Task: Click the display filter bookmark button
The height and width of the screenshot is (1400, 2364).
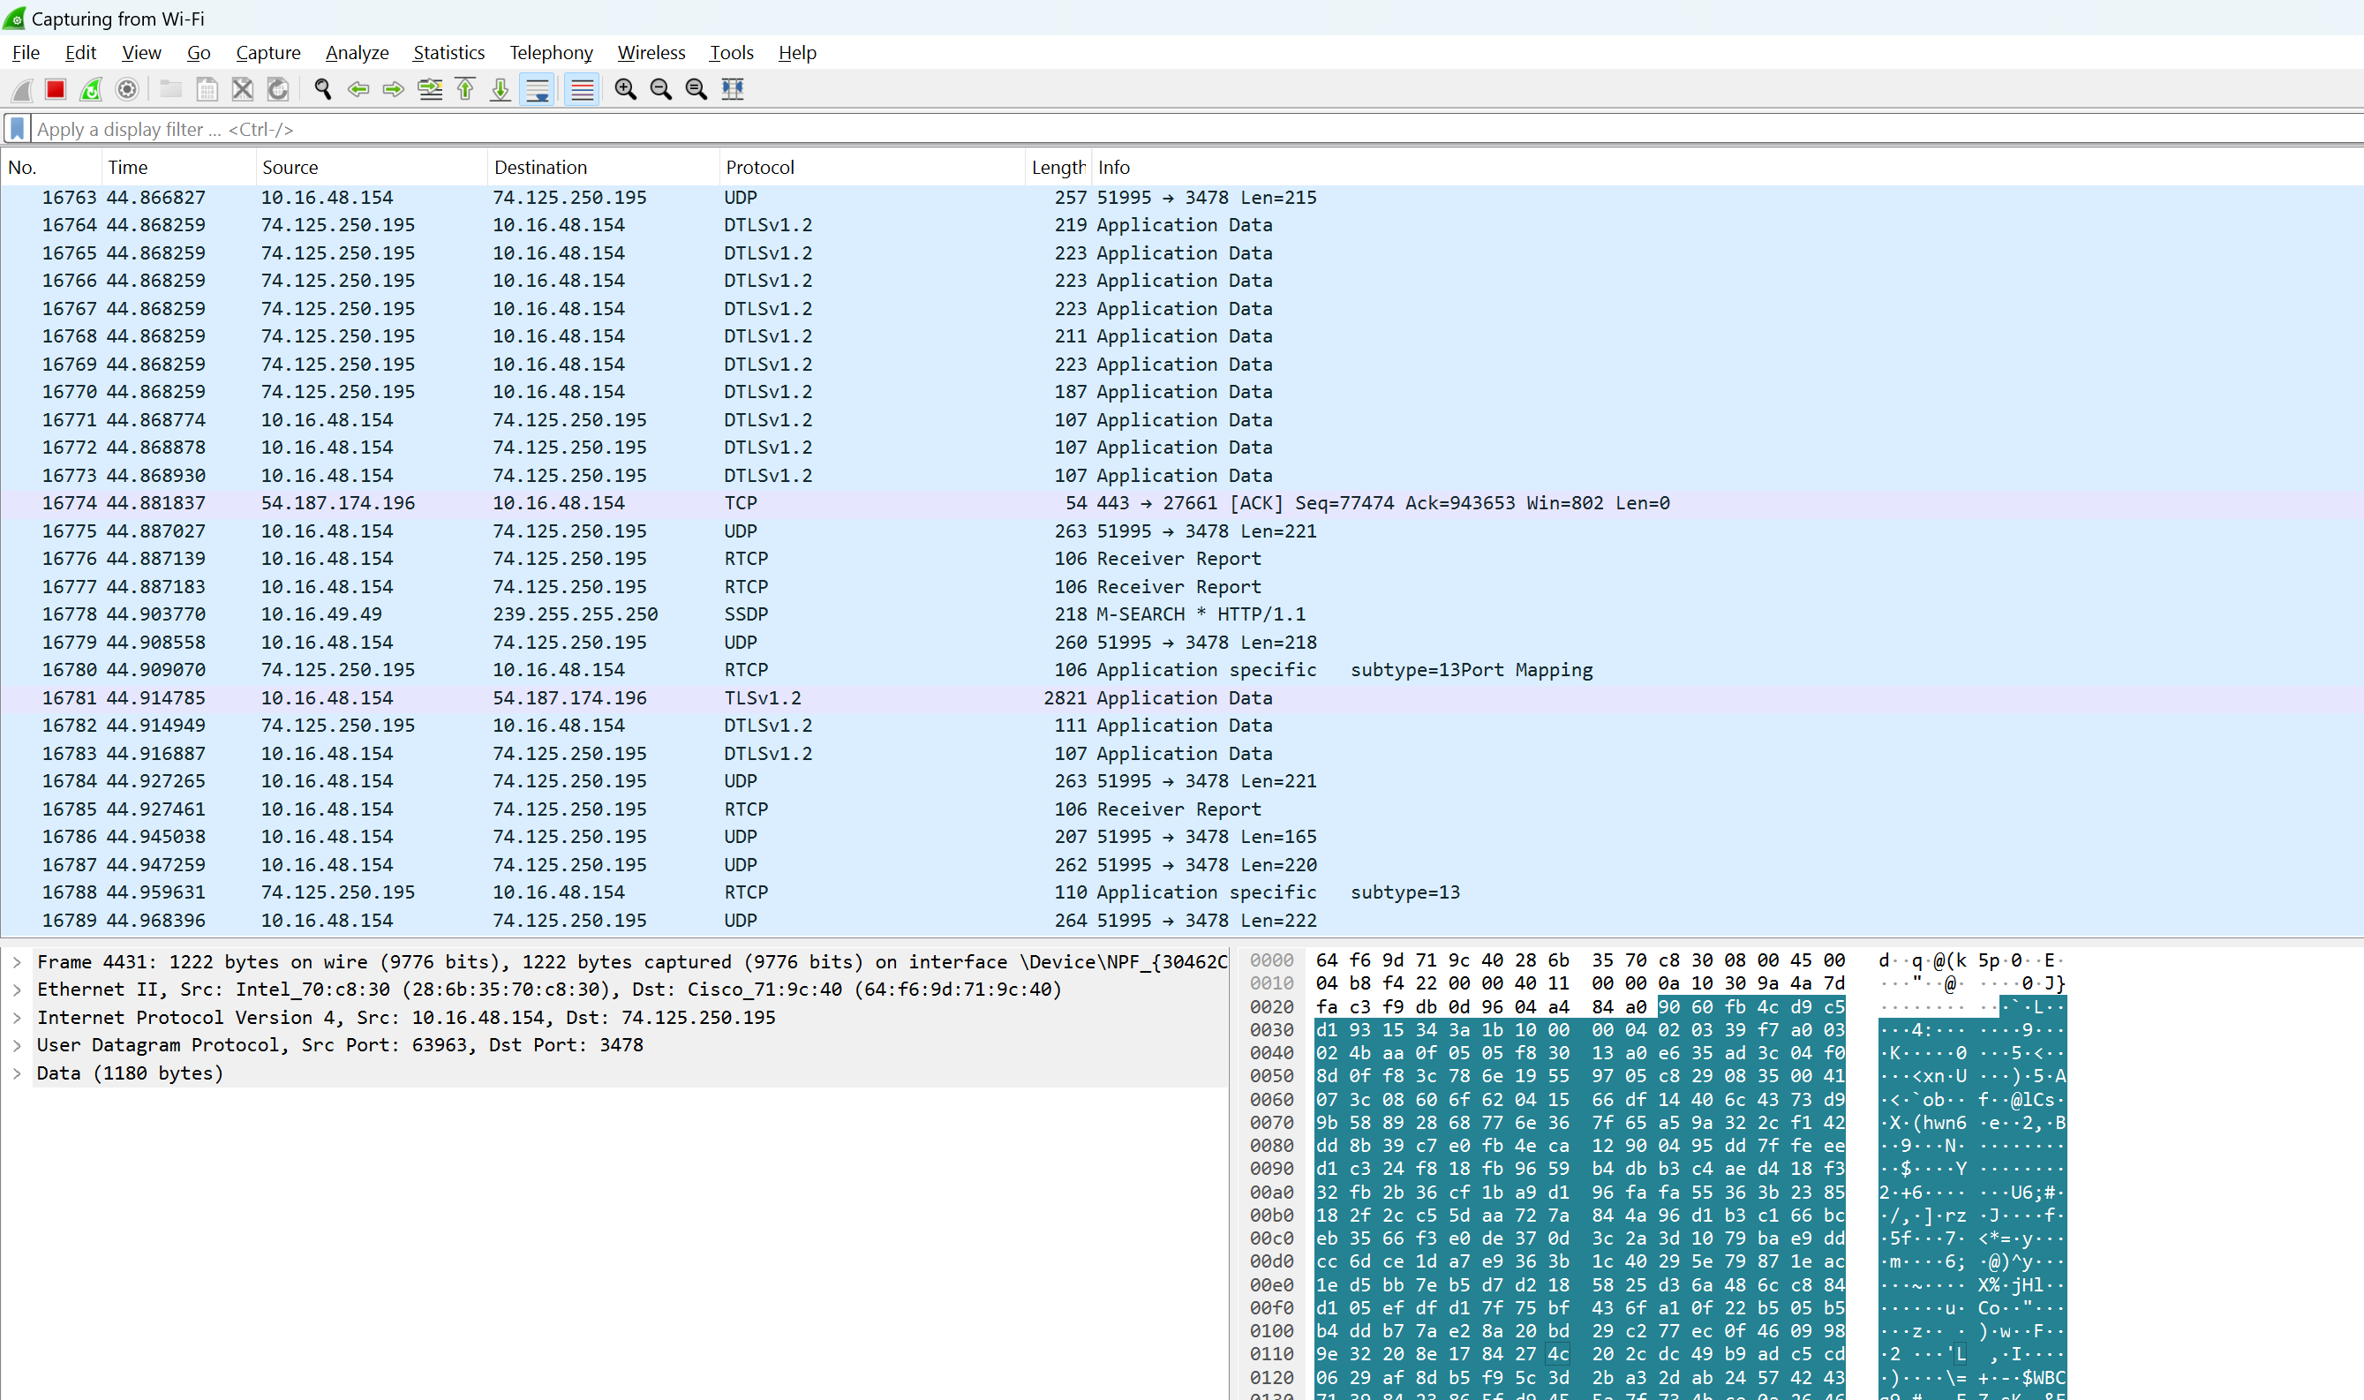Action: click(17, 128)
